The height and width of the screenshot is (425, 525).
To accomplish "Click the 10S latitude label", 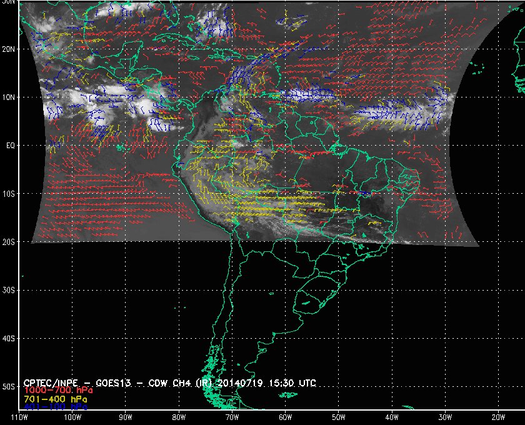I will [8, 194].
